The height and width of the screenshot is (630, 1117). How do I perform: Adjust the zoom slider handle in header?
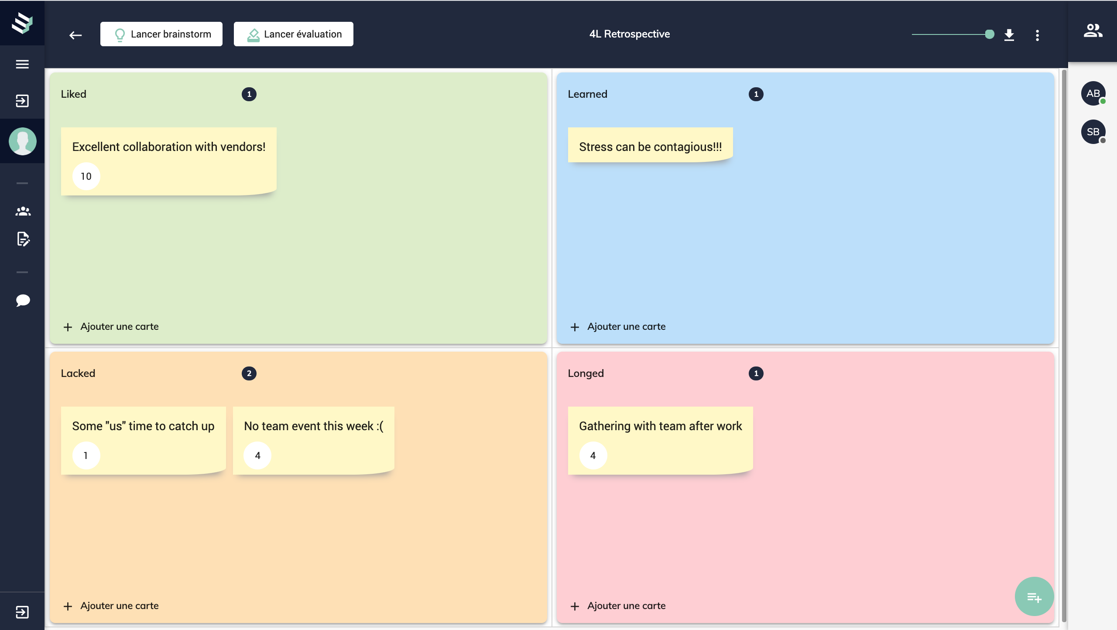990,34
